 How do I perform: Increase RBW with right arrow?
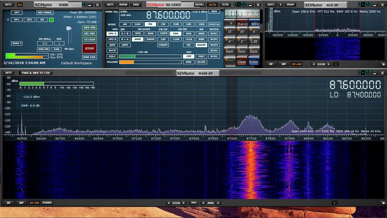coord(218,203)
